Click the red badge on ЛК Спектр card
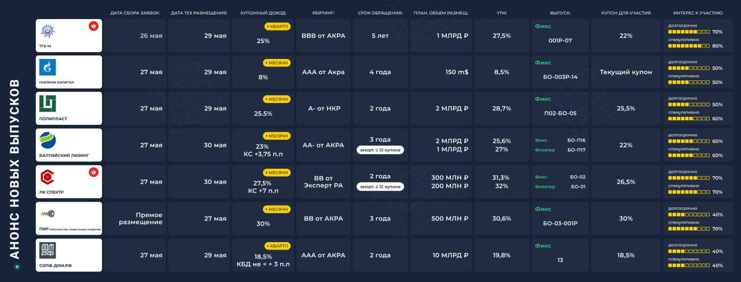Image resolution: width=741 pixels, height=282 pixels. click(93, 172)
